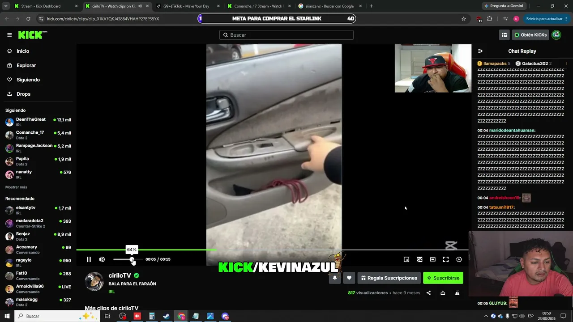Select the Kick URL in the address bar
The height and width of the screenshot is (322, 573).
pos(103,19)
